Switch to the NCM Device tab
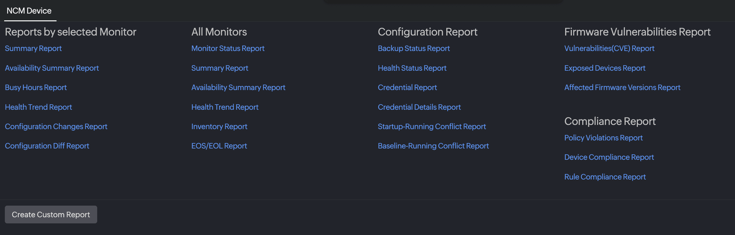 tap(29, 11)
